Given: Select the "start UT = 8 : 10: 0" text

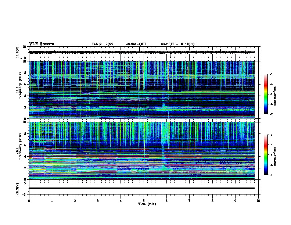Looking at the screenshot, I should 177,44.
